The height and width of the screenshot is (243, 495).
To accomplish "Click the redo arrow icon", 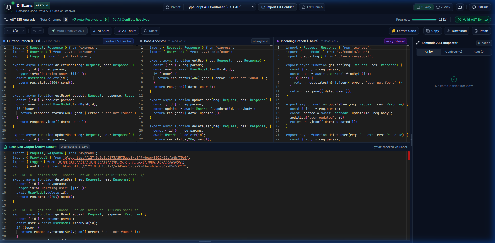I will coord(40,31).
